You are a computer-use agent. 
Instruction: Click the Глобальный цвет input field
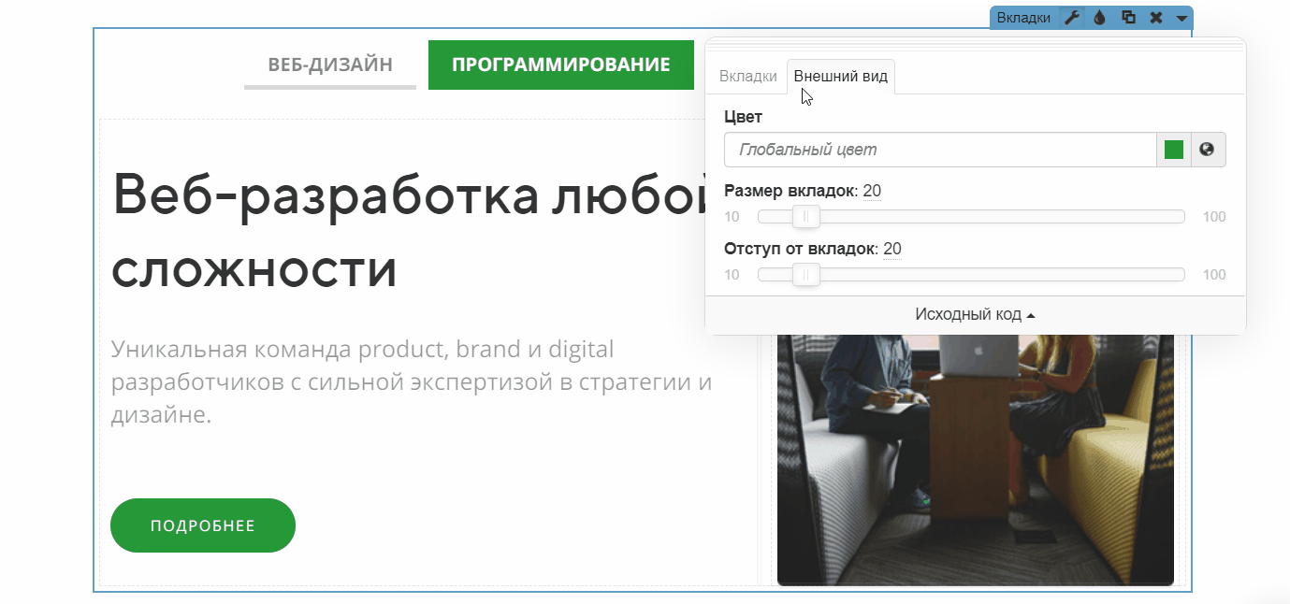click(940, 150)
